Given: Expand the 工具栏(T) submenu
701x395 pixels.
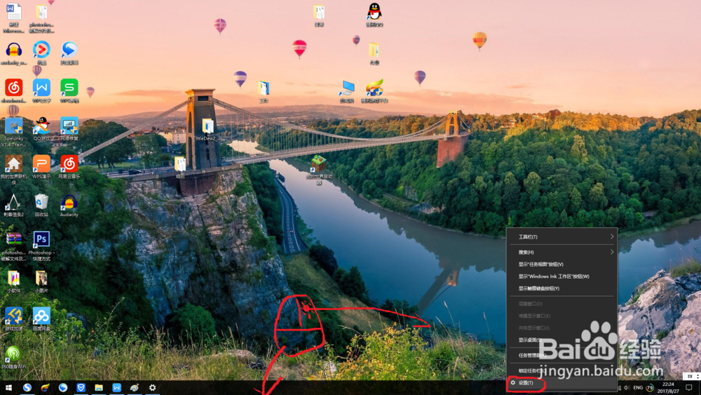Looking at the screenshot, I should (562, 236).
